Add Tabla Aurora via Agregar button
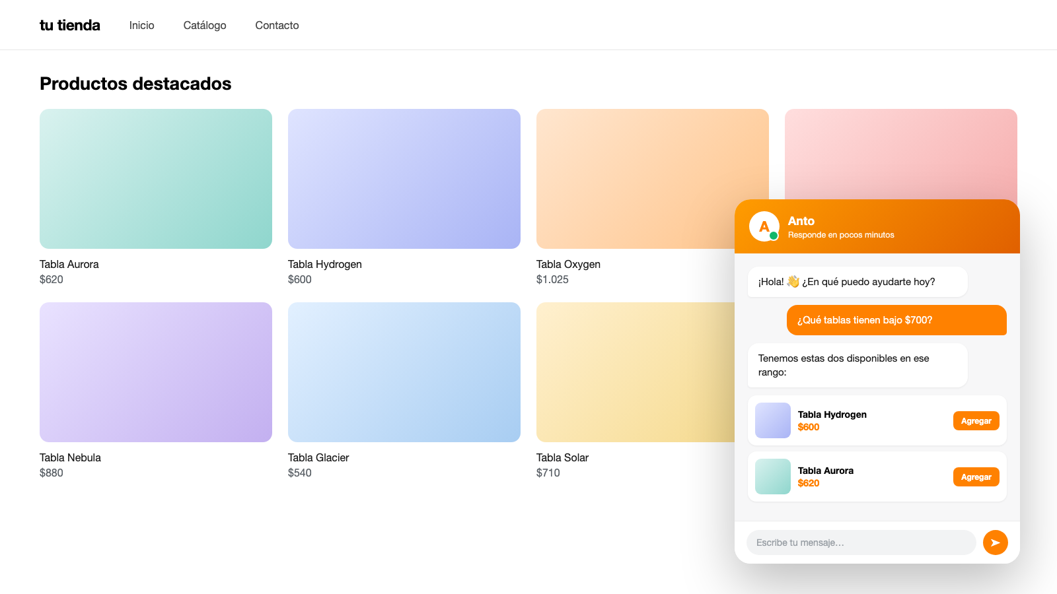This screenshot has width=1057, height=594. tap(976, 477)
